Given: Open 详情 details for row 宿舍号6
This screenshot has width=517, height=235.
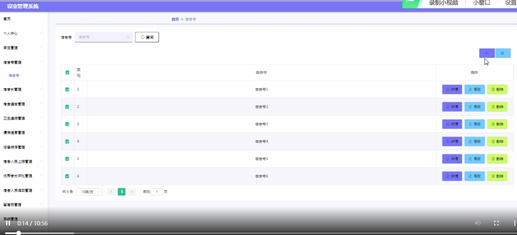Looking at the screenshot, I should coord(452,176).
